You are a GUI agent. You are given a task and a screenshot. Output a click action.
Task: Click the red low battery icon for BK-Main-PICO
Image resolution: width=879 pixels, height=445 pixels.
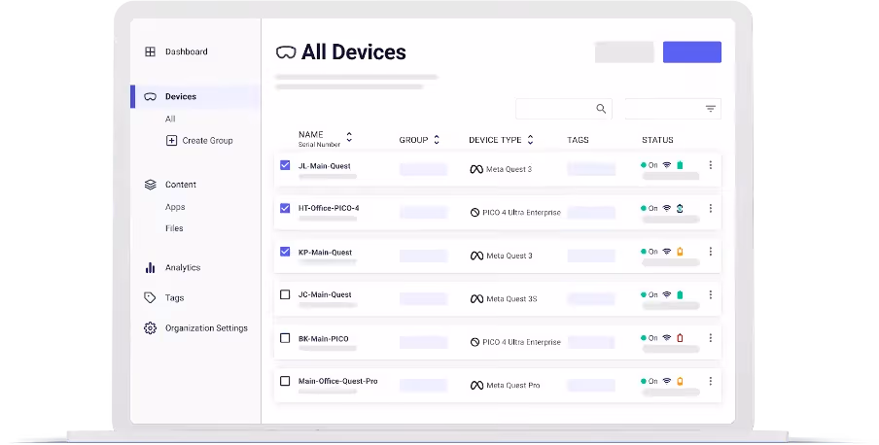point(680,337)
